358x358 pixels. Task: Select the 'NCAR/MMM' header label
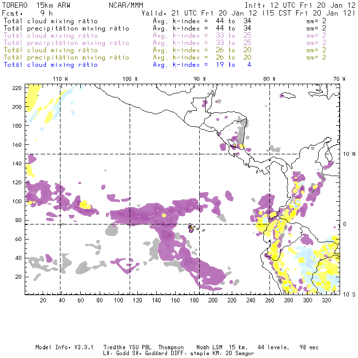point(126,5)
